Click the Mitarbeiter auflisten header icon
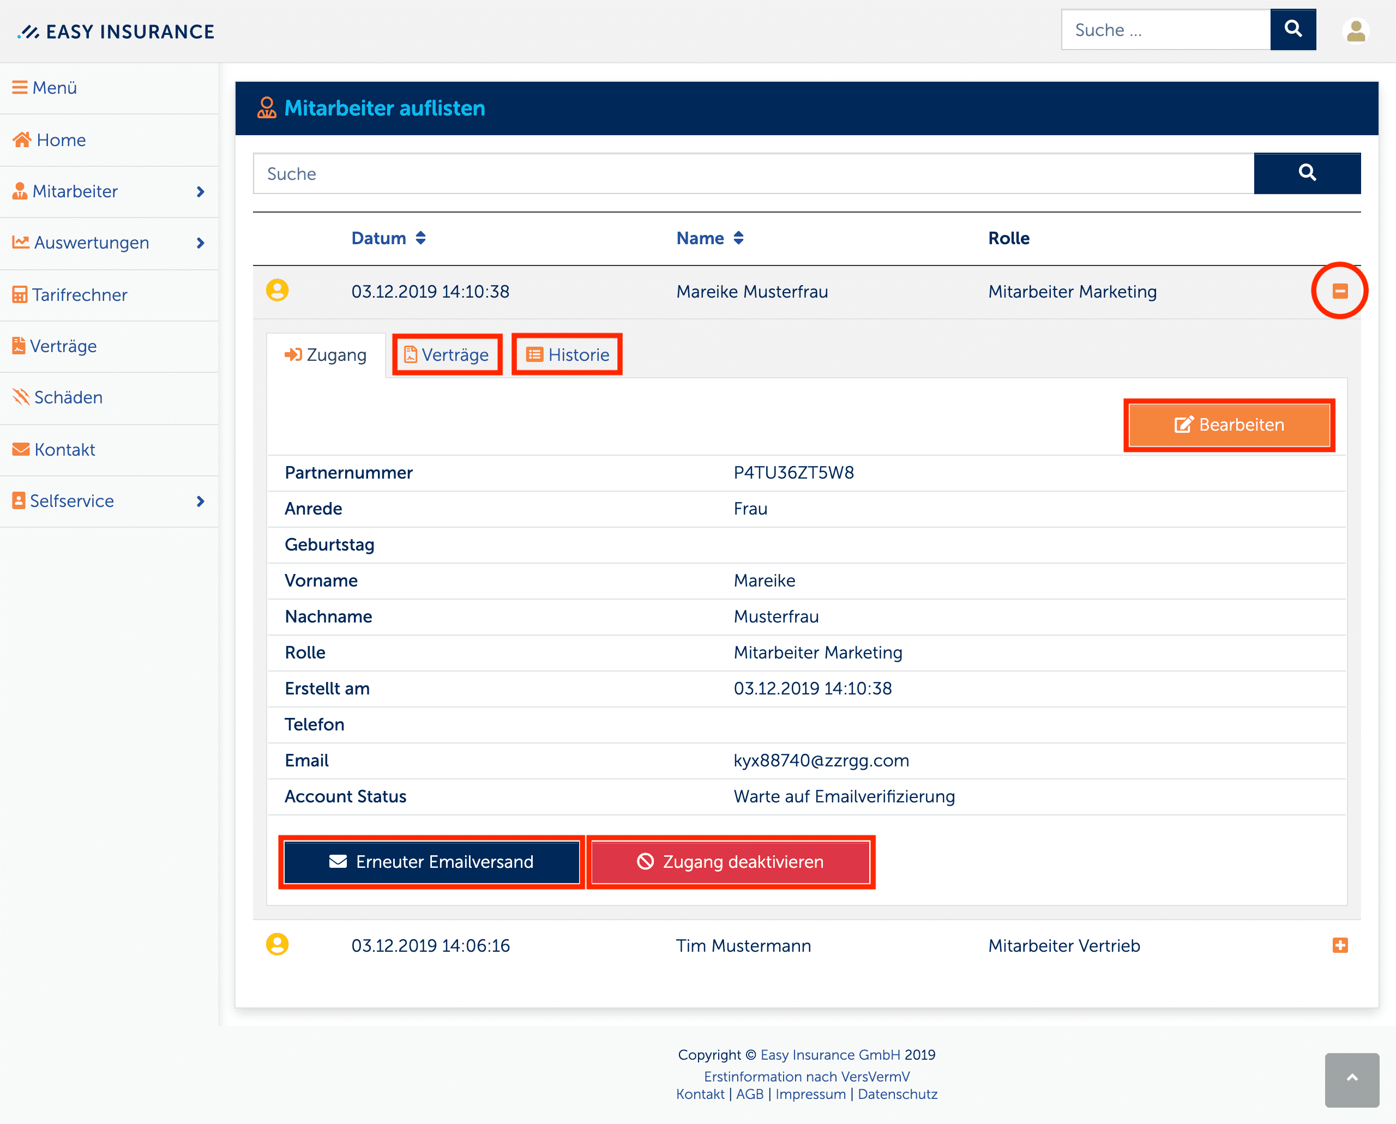1396x1124 pixels. click(x=266, y=107)
